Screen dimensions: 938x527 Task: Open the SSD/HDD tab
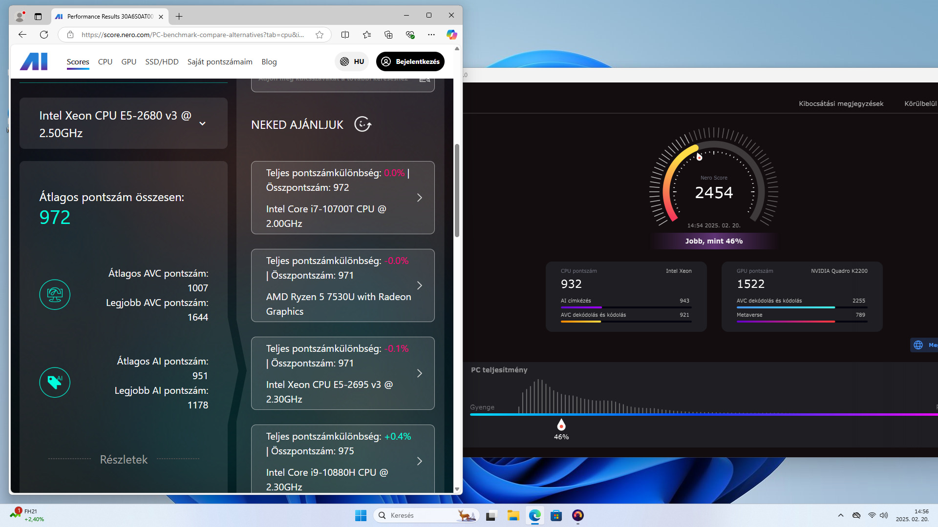162,61
